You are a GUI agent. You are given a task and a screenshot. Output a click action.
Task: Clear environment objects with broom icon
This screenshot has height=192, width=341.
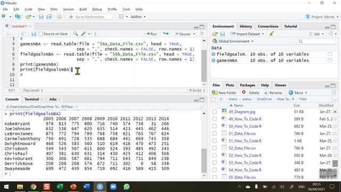coord(271,34)
